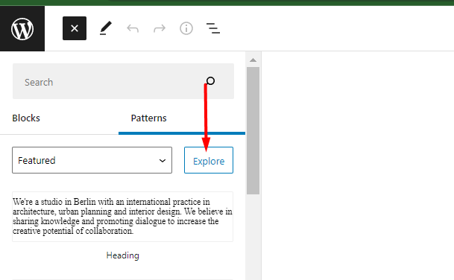Screen dimensions: 454x280
Task: Open the Featured pattern category dropdown
Action: click(92, 160)
